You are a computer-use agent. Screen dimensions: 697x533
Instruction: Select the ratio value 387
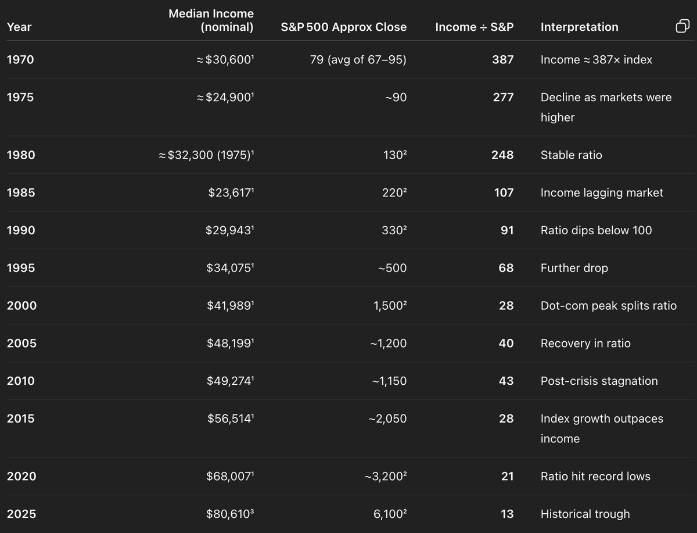(x=503, y=59)
